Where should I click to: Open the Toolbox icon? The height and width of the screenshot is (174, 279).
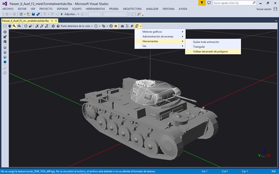[x=122, y=26]
